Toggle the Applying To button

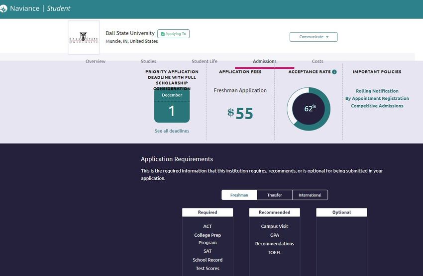click(174, 34)
